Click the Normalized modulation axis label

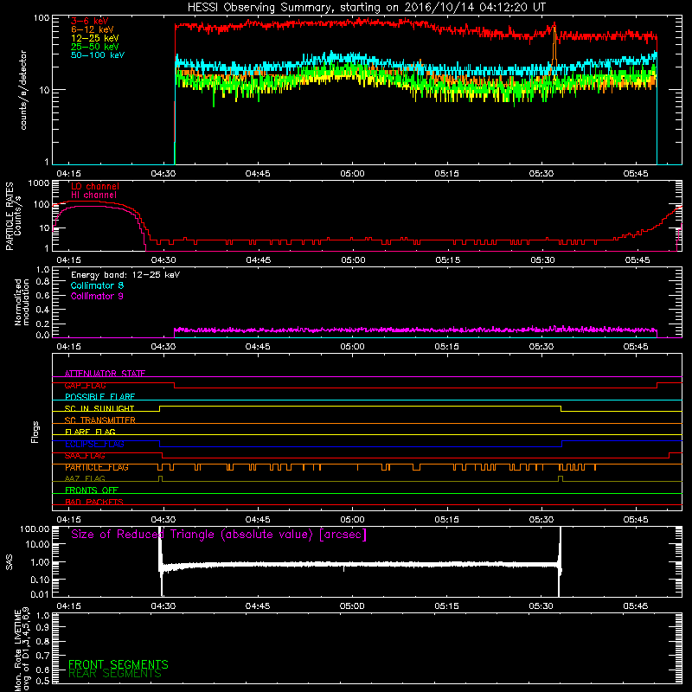pos(22,302)
